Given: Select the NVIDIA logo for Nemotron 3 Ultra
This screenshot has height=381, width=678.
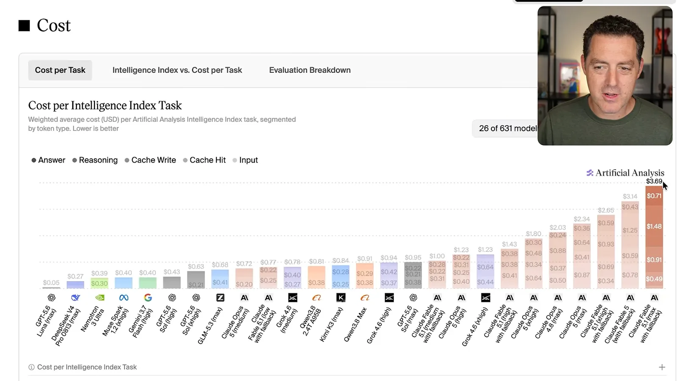Looking at the screenshot, I should [x=100, y=298].
